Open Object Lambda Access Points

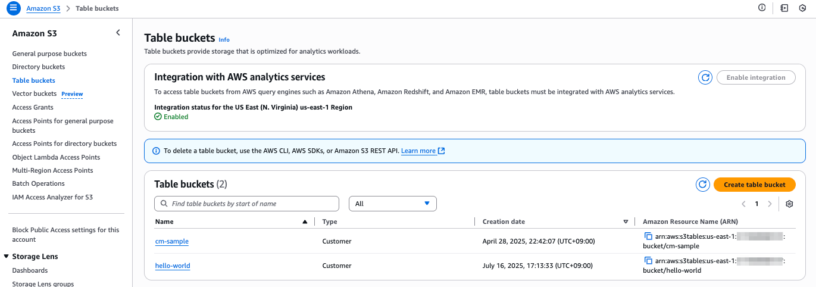56,157
